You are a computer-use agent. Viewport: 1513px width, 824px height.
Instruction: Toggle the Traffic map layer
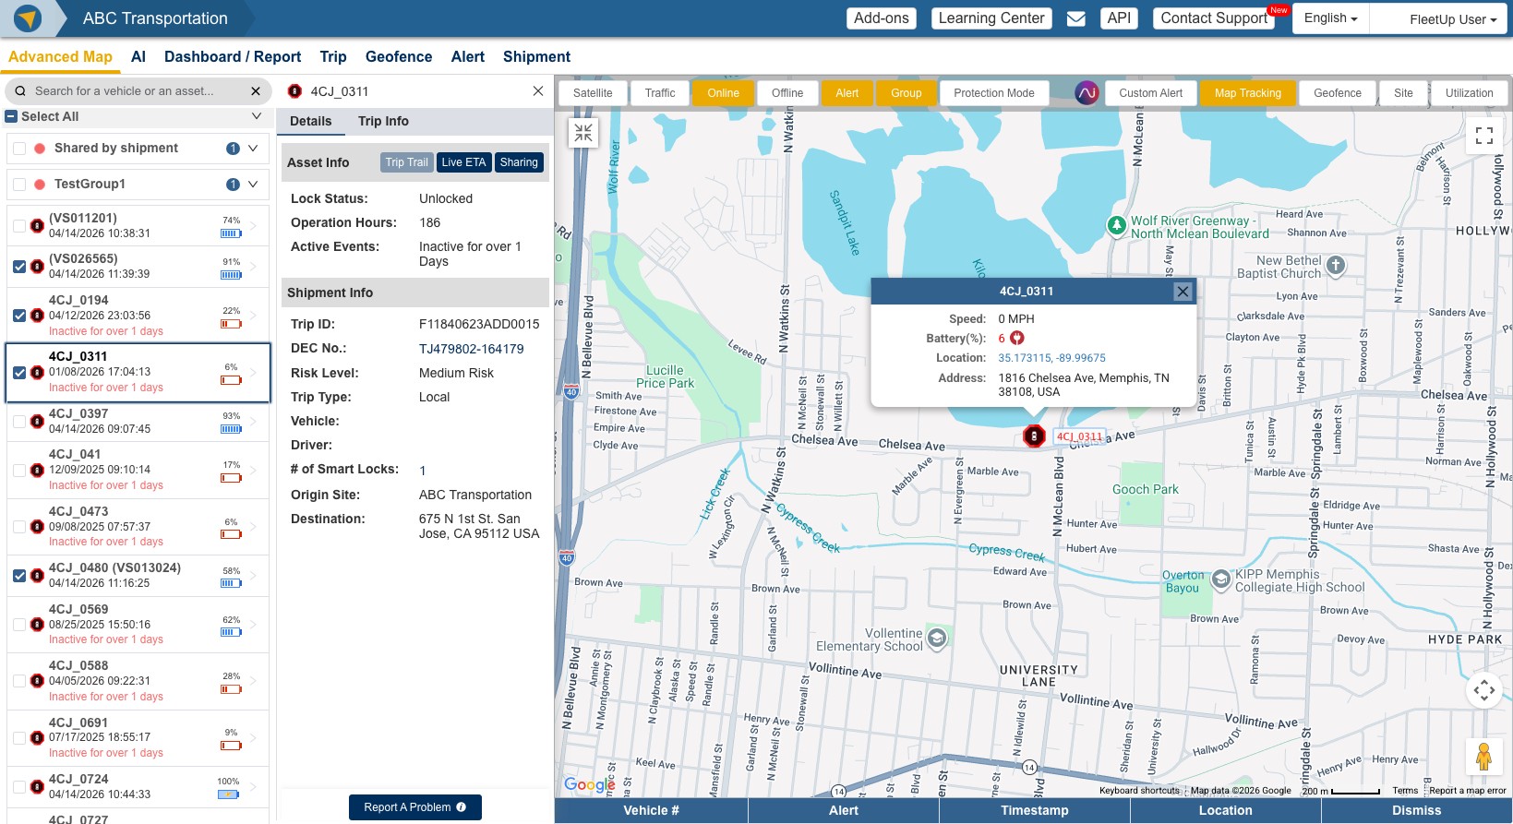660,93
